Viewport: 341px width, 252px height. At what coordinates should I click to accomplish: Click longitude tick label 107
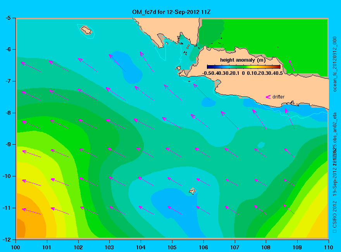pos(235,247)
